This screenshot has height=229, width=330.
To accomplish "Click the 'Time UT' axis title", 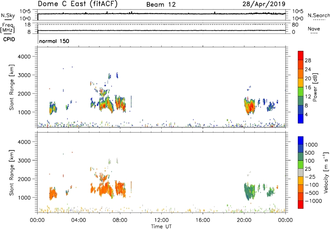I will pos(161,227).
